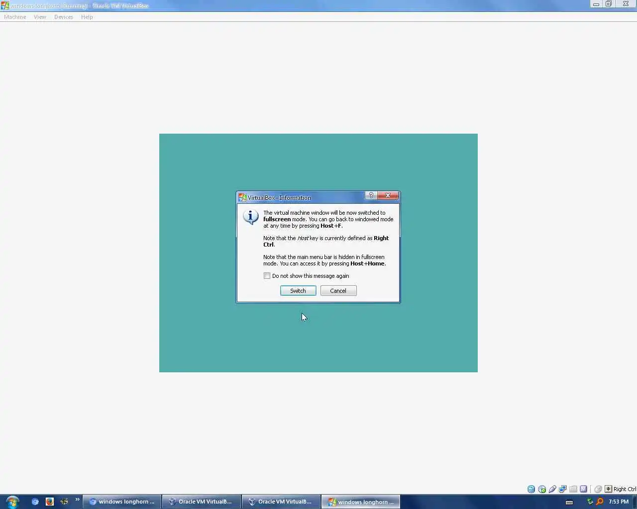
Task: Minimize the VirtualBox VM window
Action: pyautogui.click(x=596, y=4)
